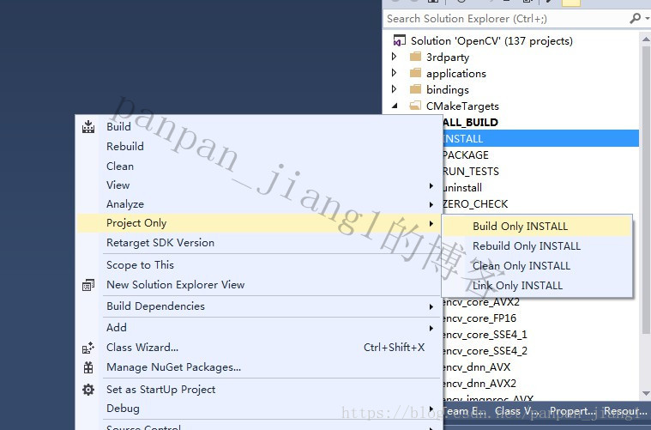Viewport: 651px width, 430px height.
Task: Select the ZERO_CHECK project
Action: click(475, 204)
